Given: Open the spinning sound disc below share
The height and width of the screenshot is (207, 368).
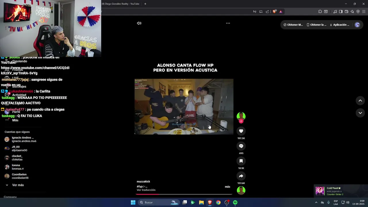Looking at the screenshot, I should tap(241, 190).
